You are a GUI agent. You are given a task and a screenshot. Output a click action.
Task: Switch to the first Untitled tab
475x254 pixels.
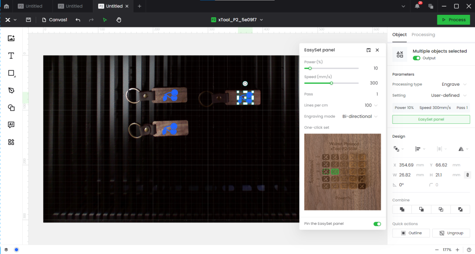tap(30, 6)
